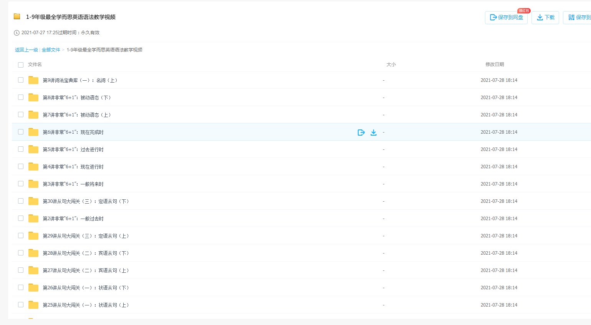Screen dimensions: 591x325
Task: Click folder icon of 第9讲词法宝典库 名词（上）
Action: pos(33,80)
